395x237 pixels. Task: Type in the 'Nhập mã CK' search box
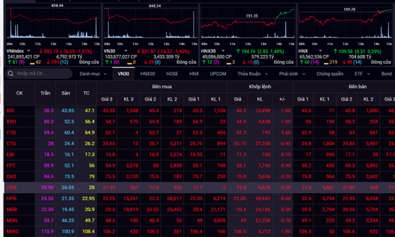41,74
